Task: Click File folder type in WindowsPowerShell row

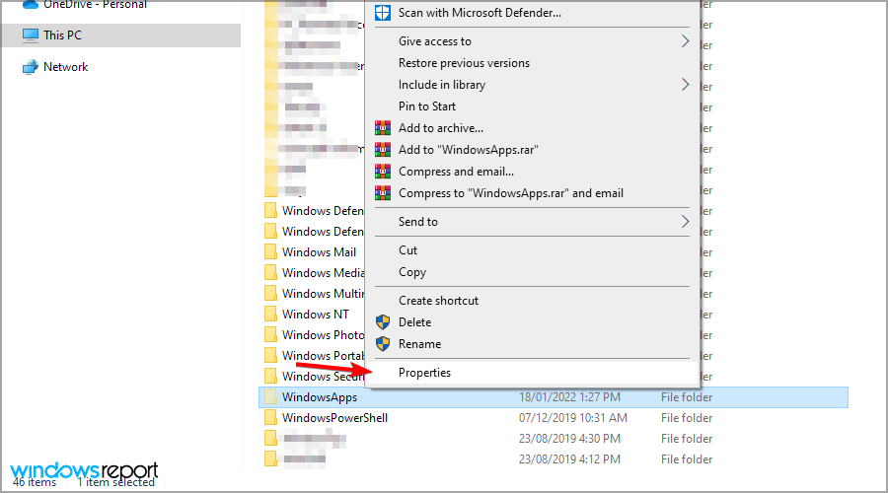Action: click(687, 418)
